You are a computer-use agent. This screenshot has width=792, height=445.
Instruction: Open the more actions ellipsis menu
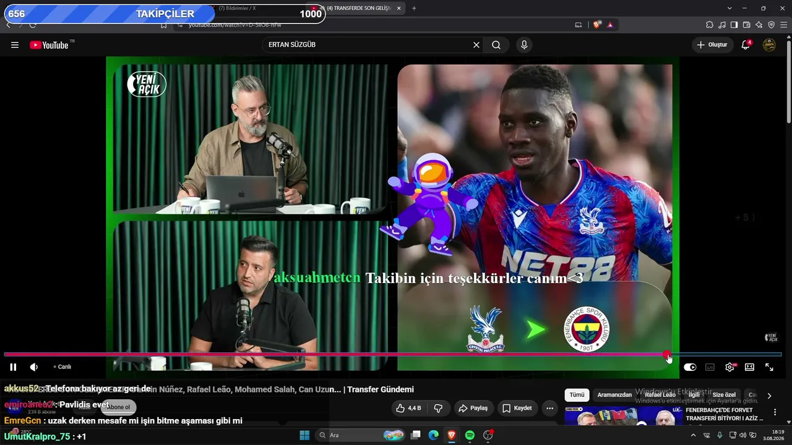(549, 408)
